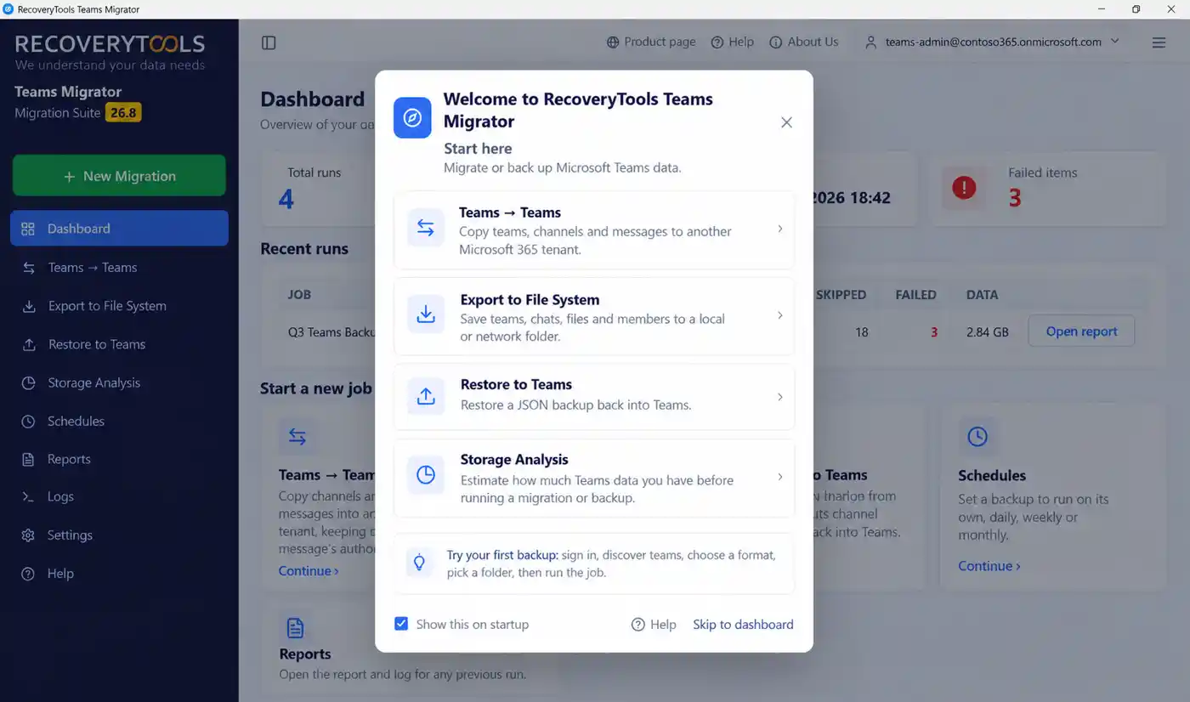Image resolution: width=1190 pixels, height=702 pixels.
Task: Click the JOB column header in Recent runs
Action: pos(299,295)
